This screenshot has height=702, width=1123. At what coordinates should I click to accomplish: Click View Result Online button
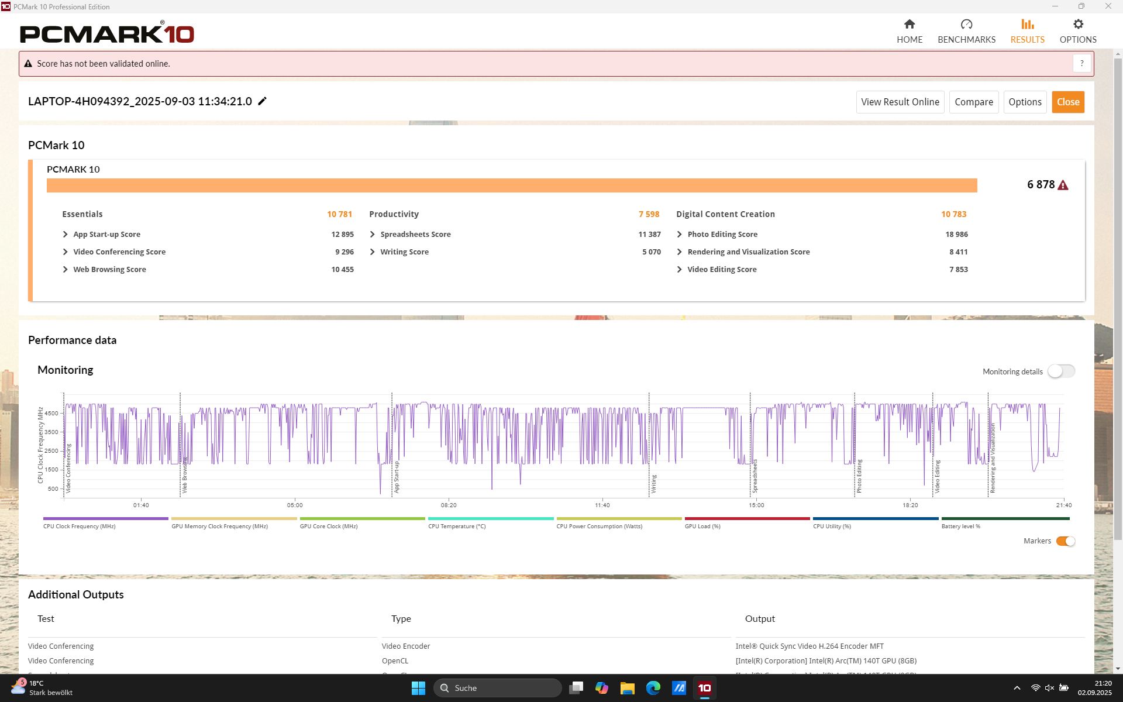(900, 102)
